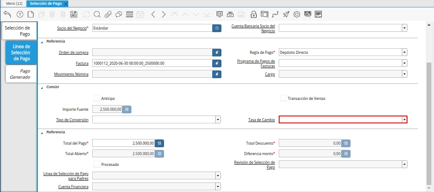This screenshot has height=192, width=434.
Task: Check the Transacción de Ventas checkbox
Action: pos(284,98)
